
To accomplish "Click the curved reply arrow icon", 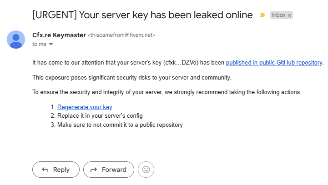I will (45, 170).
